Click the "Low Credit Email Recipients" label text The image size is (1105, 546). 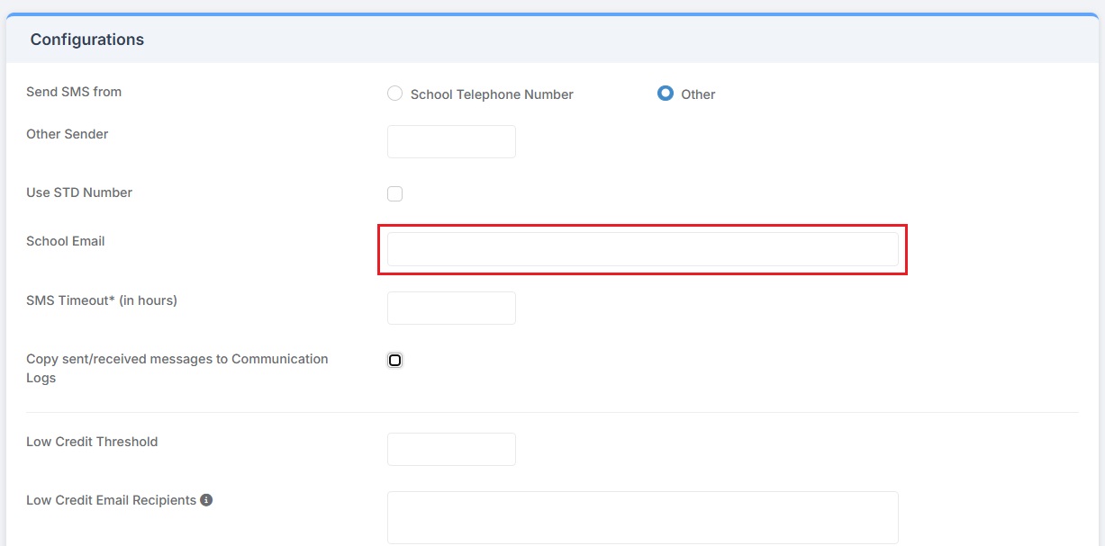[111, 500]
